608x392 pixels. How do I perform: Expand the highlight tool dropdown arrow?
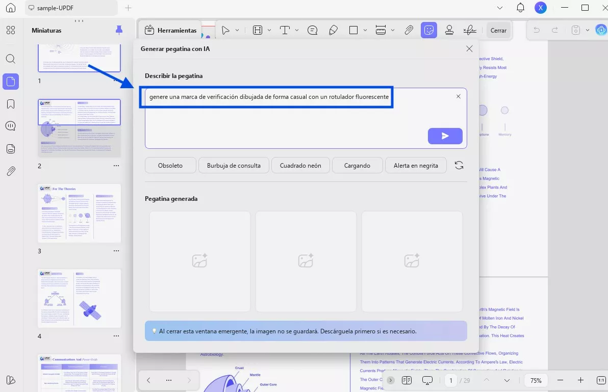click(x=269, y=30)
